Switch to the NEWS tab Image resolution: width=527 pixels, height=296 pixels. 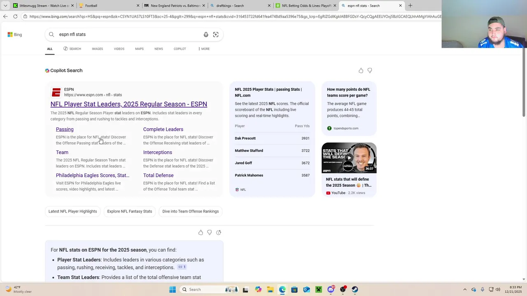[x=159, y=49]
